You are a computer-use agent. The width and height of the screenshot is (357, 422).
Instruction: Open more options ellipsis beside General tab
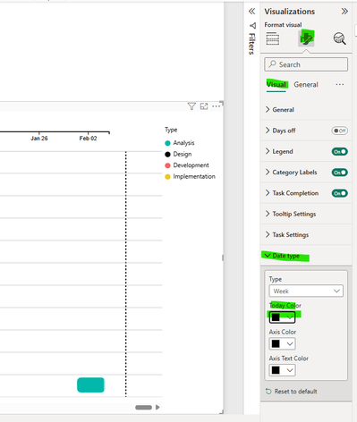click(x=340, y=84)
